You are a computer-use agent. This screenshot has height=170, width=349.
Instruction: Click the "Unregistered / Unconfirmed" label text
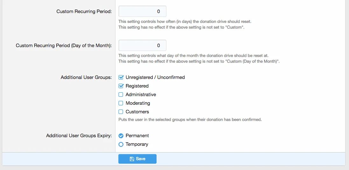[x=155, y=77]
